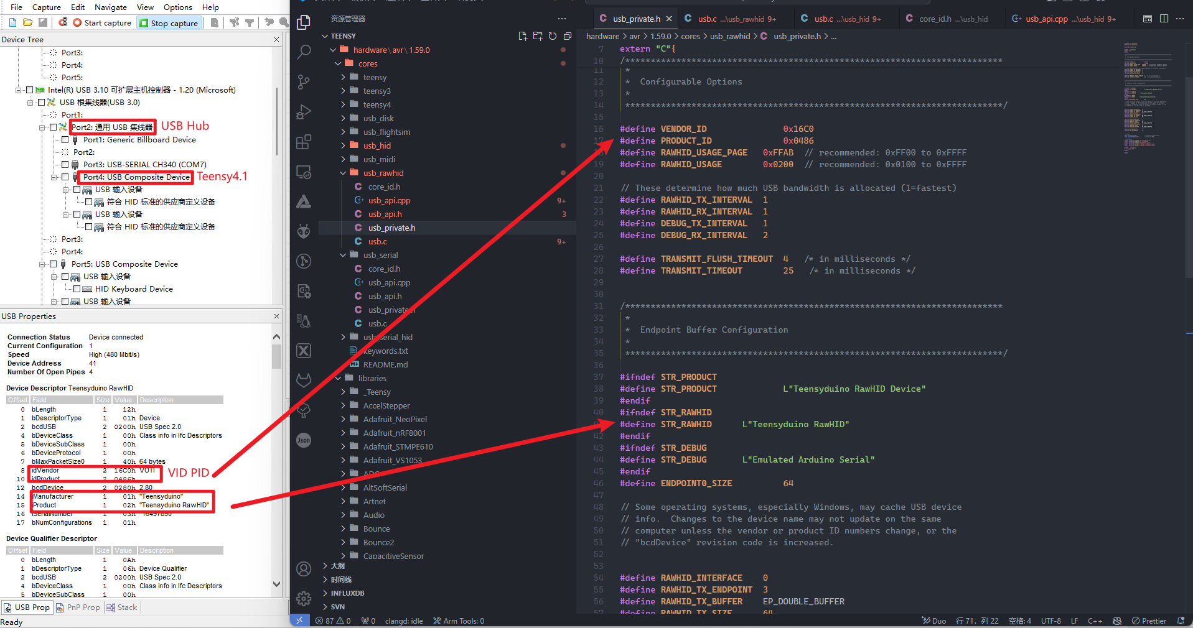Screen dimensions: 1193x628
Task: Collapse Port4: USB Composite Device tree node
Action: 54,177
